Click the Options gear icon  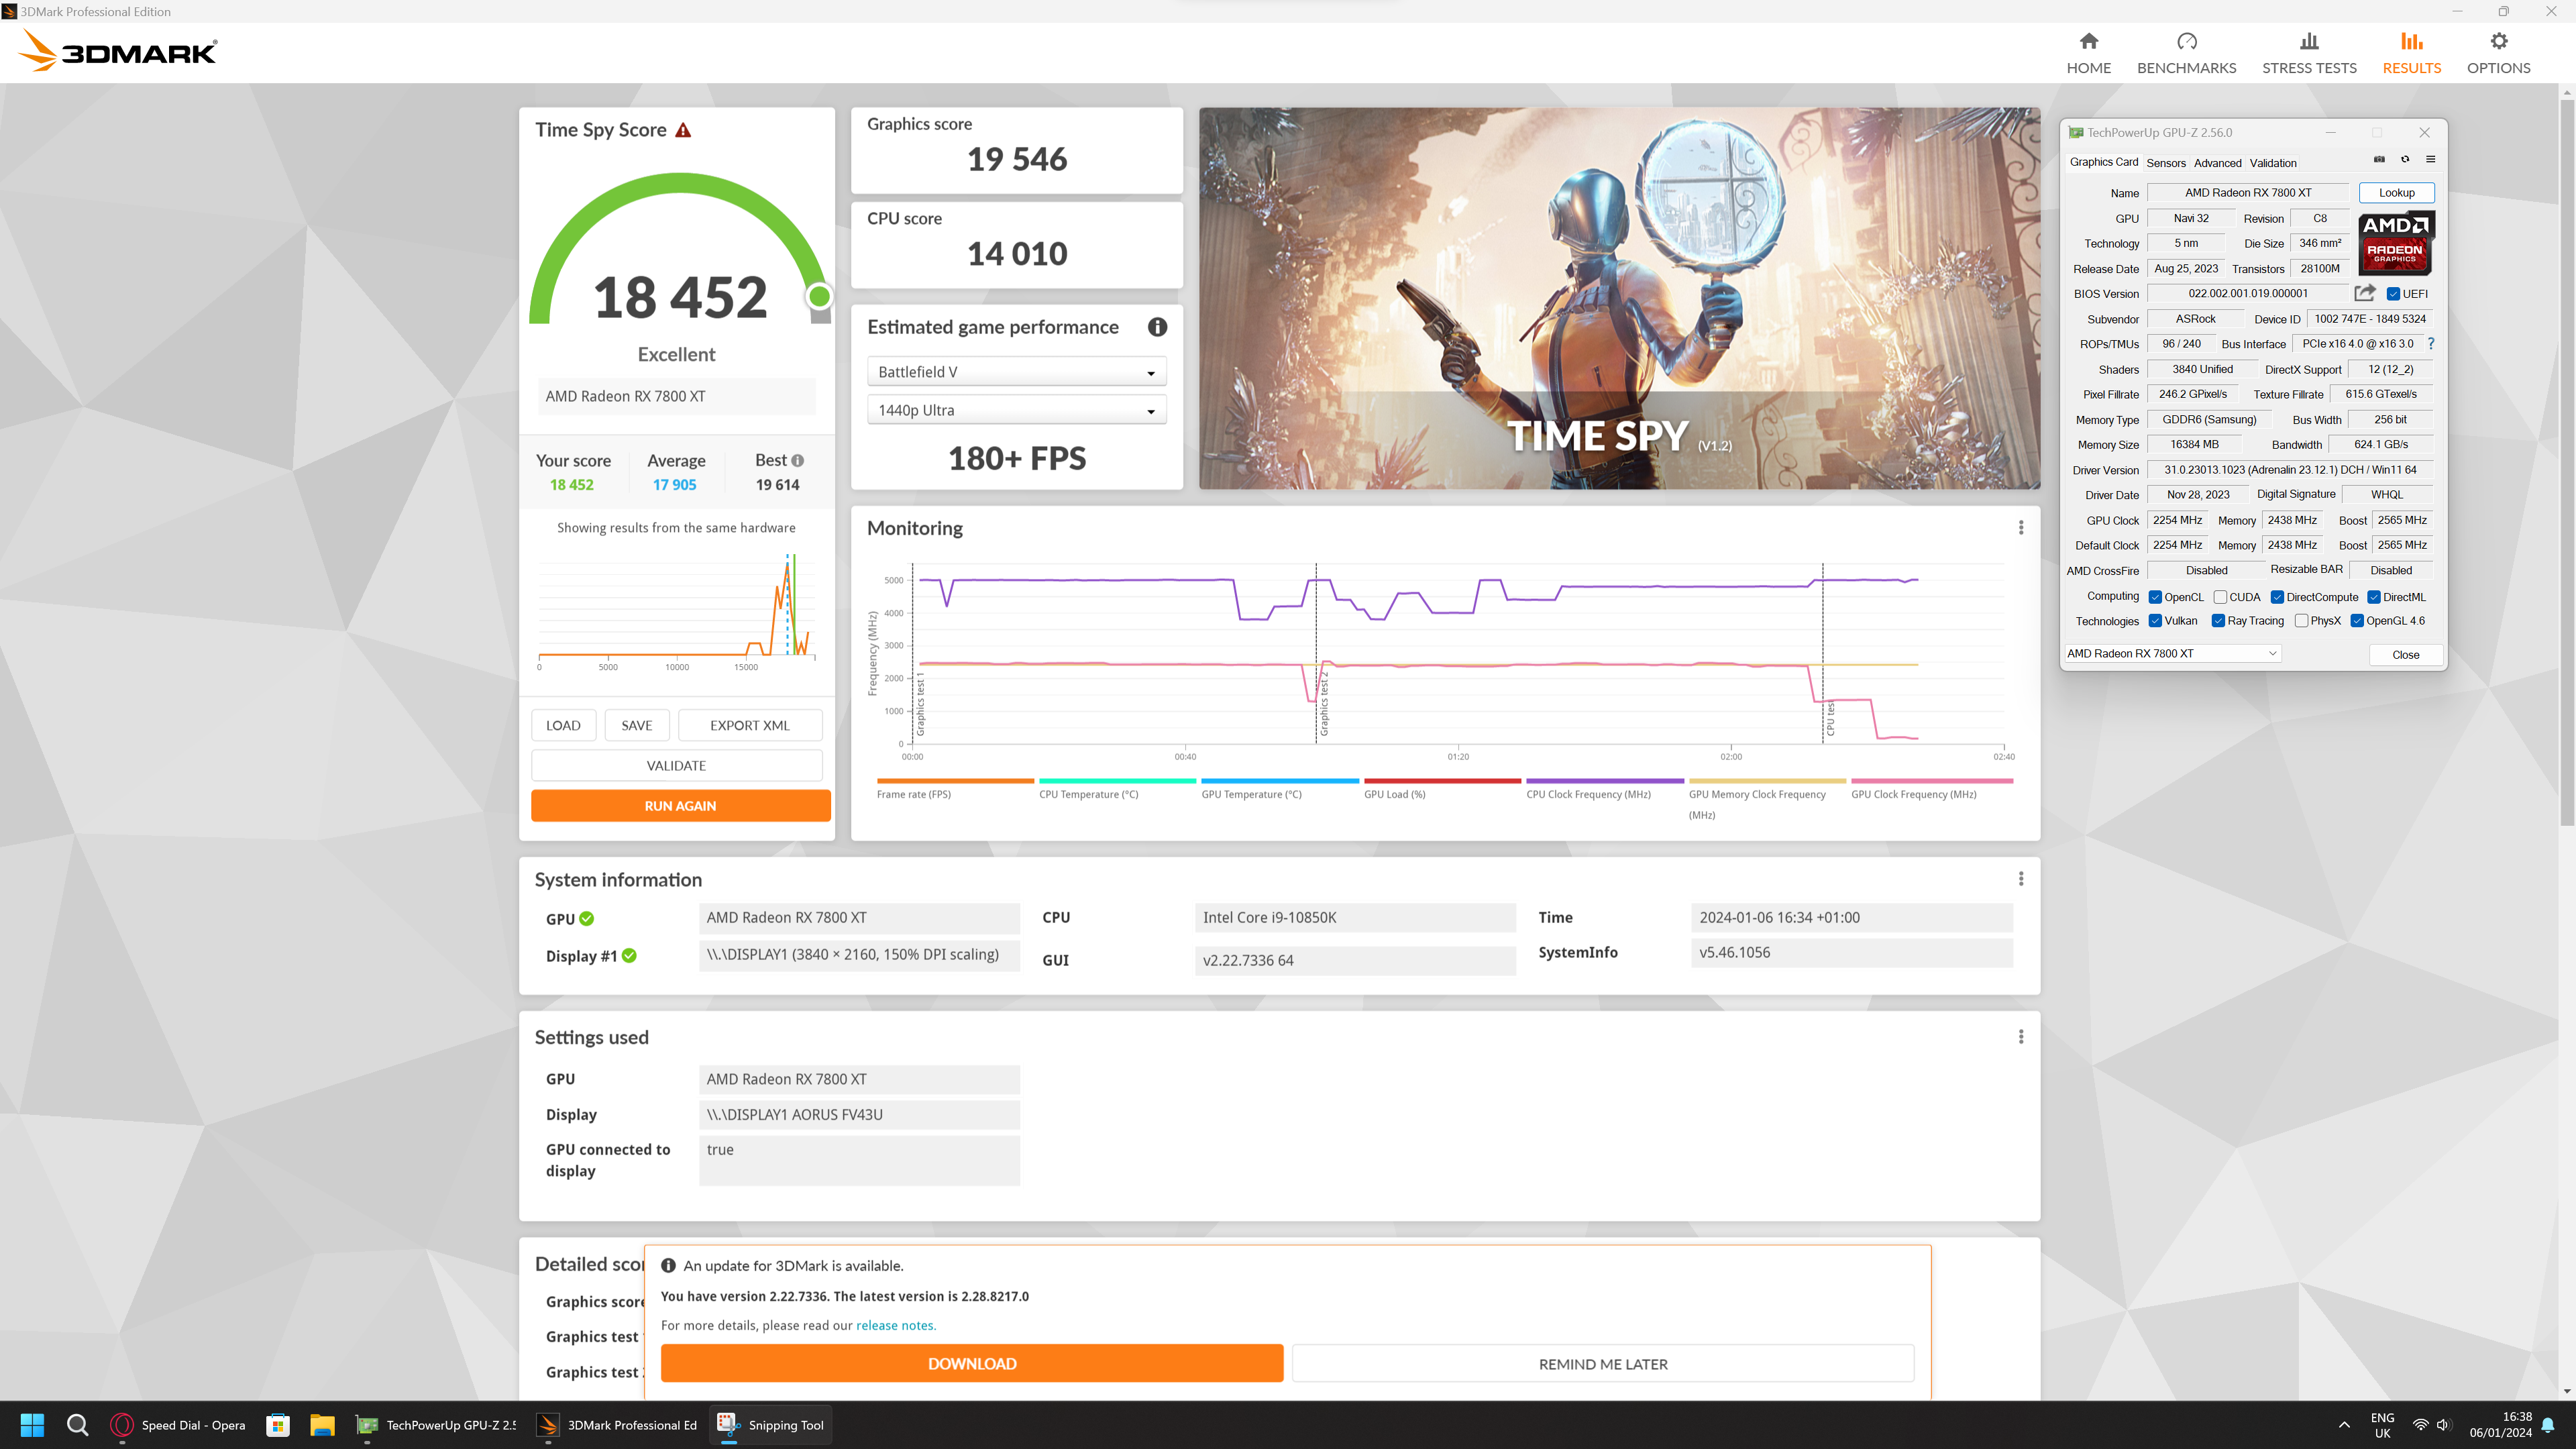pos(2498,42)
